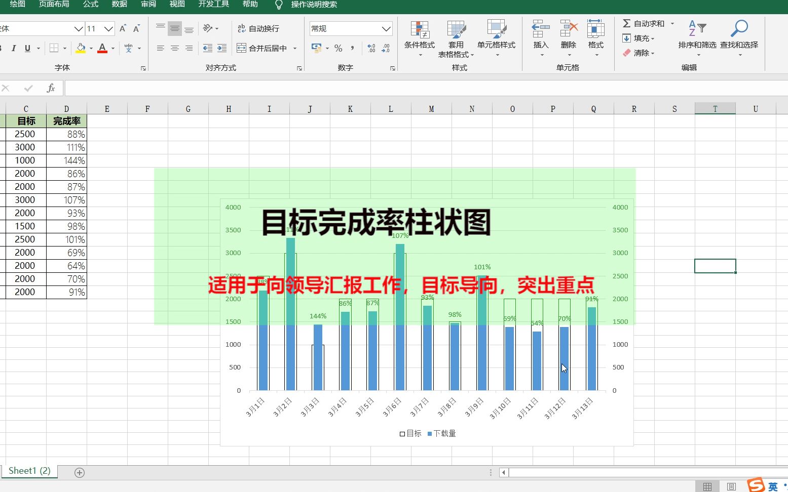Screen dimensions: 788x492
Task: Click insert function fx button
Action: 51,88
